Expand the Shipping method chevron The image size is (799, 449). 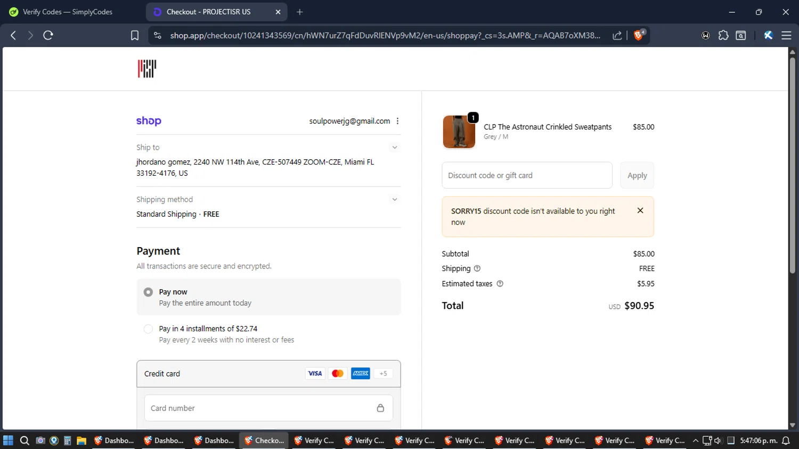tap(395, 199)
